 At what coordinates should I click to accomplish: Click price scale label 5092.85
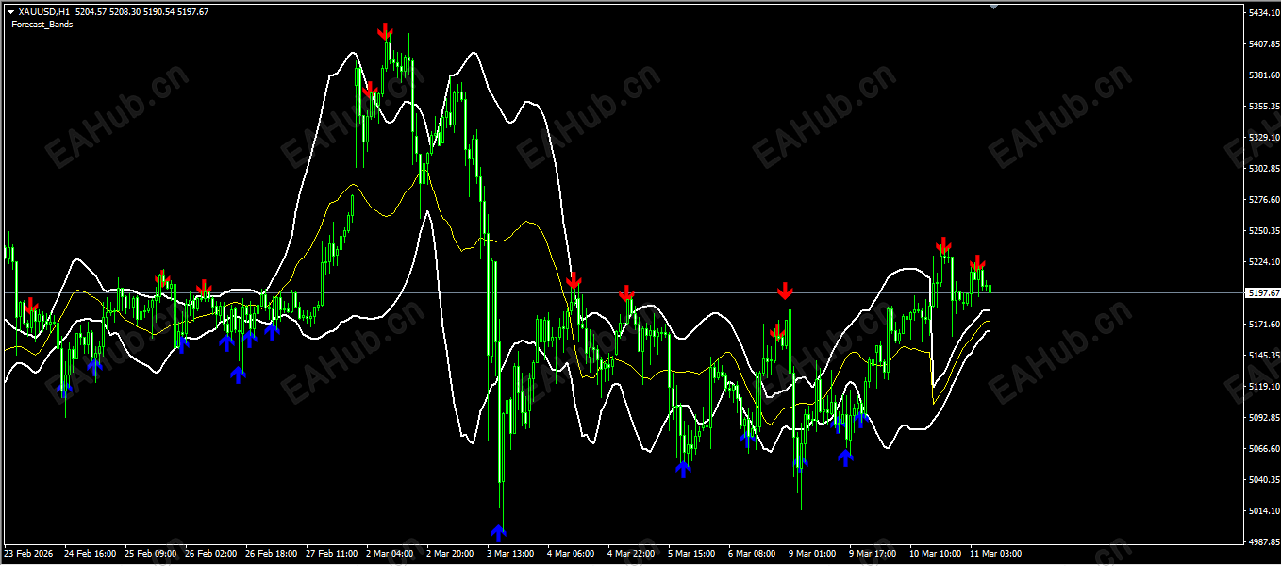1263,418
